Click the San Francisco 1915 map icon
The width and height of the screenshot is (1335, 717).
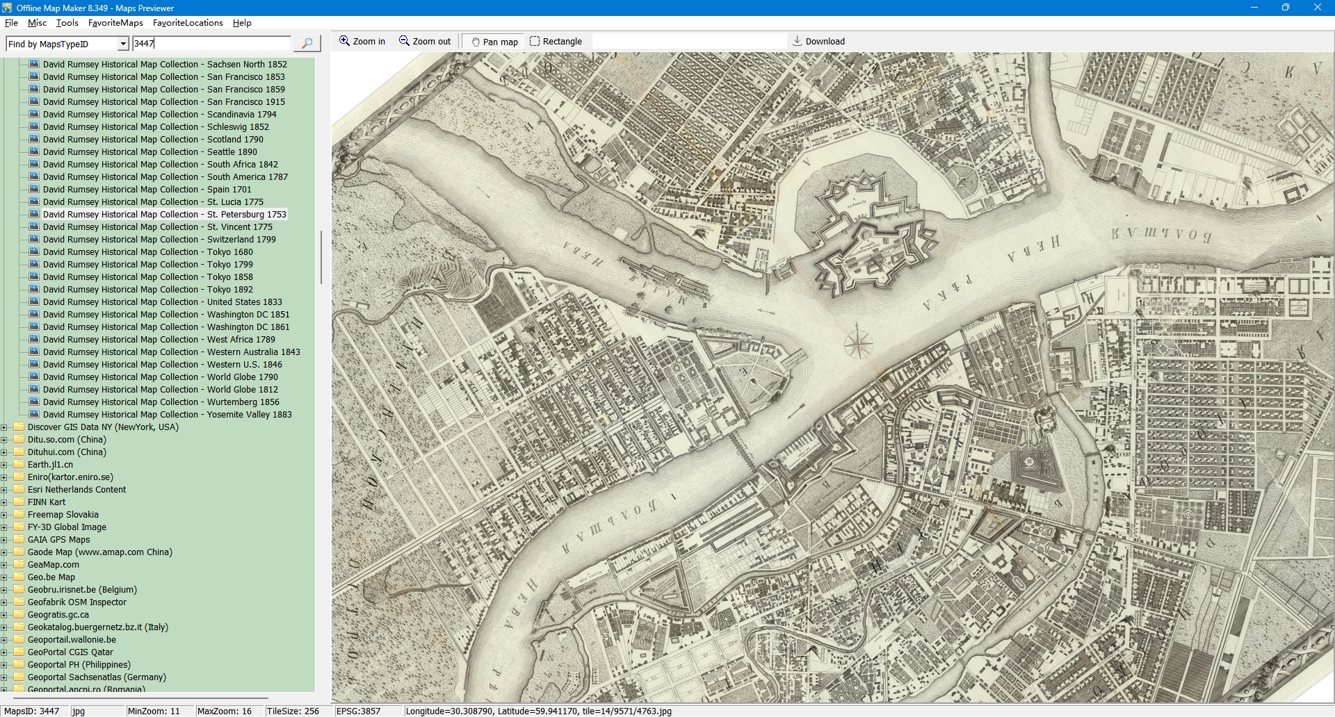coord(34,102)
